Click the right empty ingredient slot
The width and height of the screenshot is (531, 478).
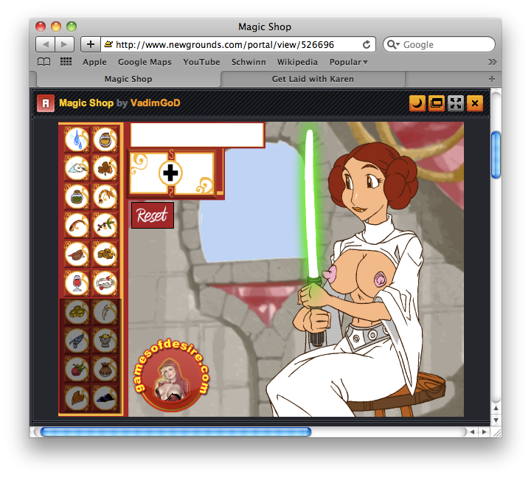195,173
